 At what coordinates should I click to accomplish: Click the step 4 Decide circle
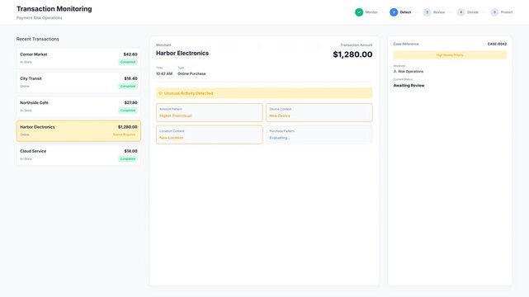[x=461, y=12]
